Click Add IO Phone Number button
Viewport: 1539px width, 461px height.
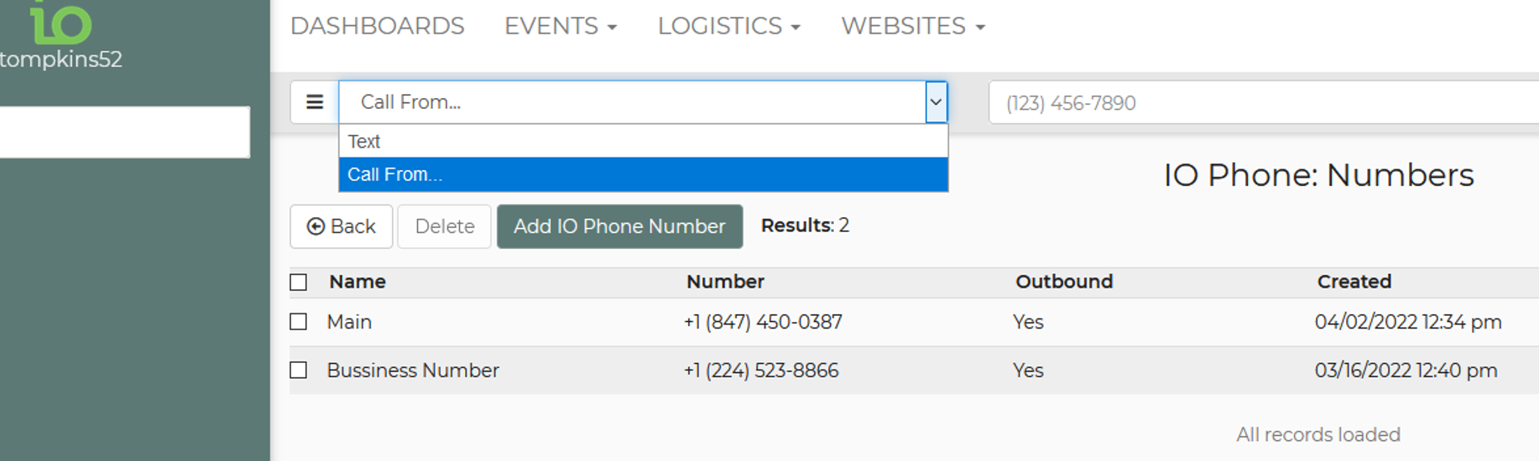619,226
